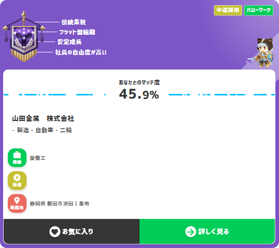The image size is (279, 248).
Task: Click the 社員の自由度が高い trait label
Action: coord(81,52)
